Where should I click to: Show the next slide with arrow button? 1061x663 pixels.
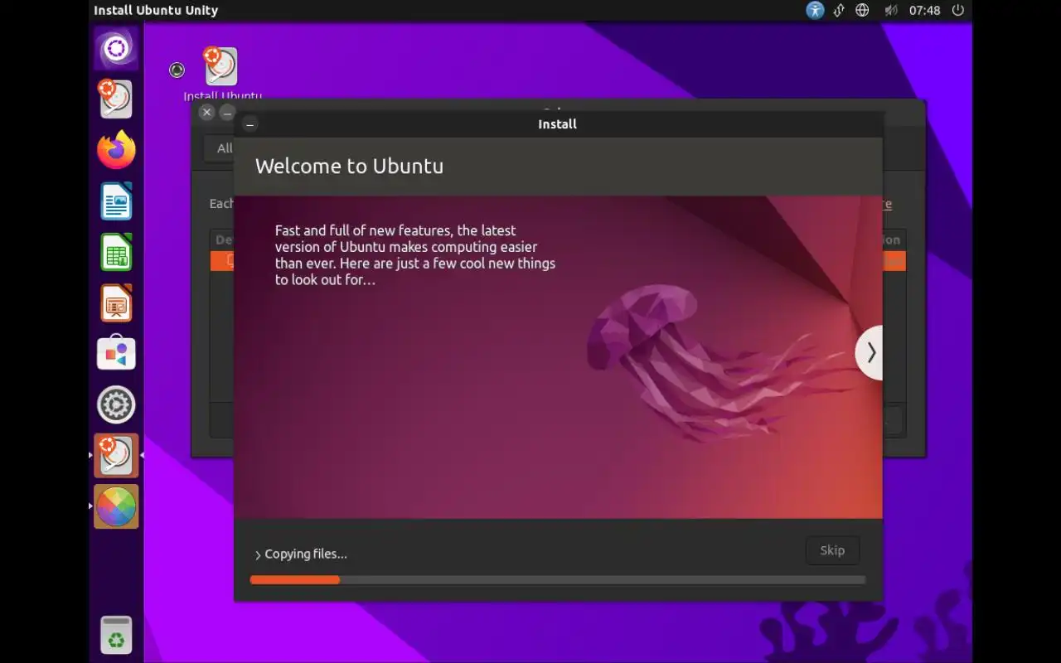(870, 353)
